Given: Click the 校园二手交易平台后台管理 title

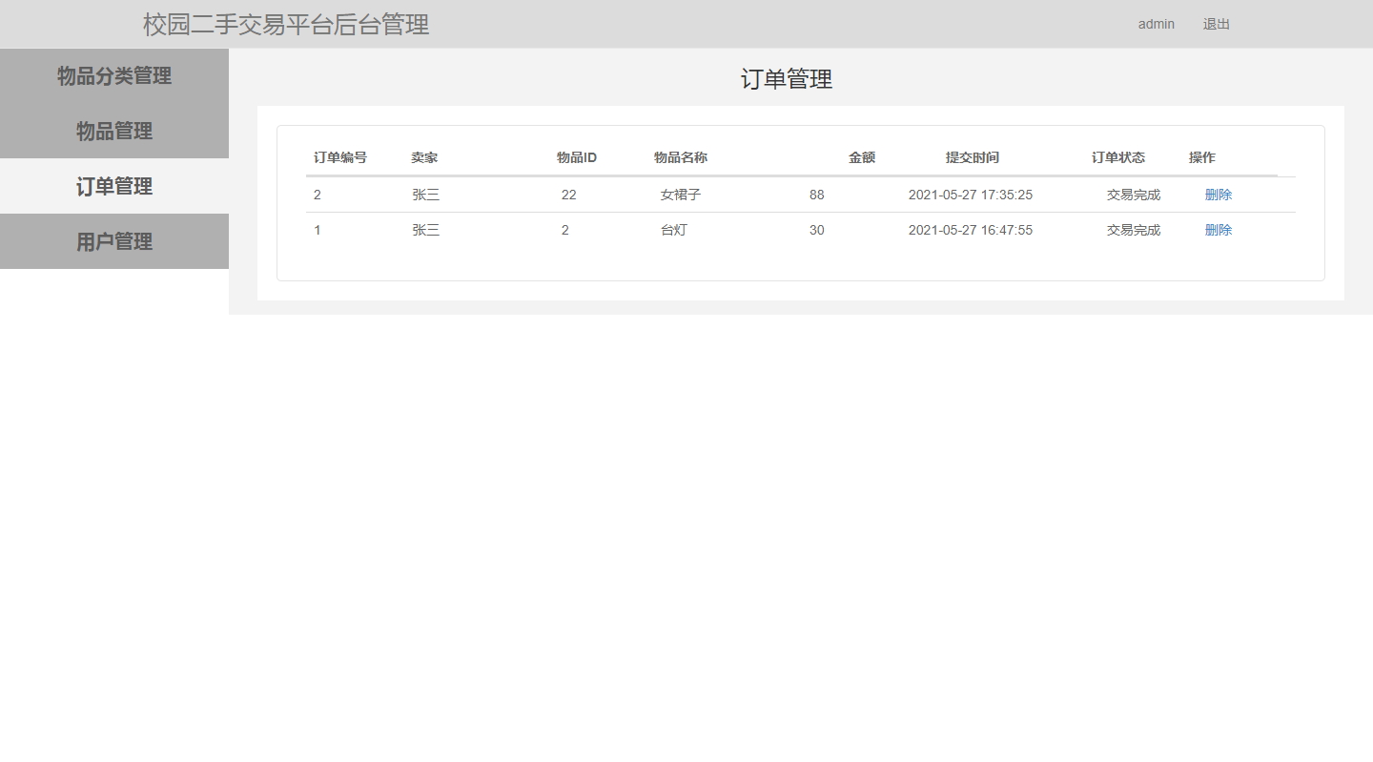Looking at the screenshot, I should click(x=286, y=24).
